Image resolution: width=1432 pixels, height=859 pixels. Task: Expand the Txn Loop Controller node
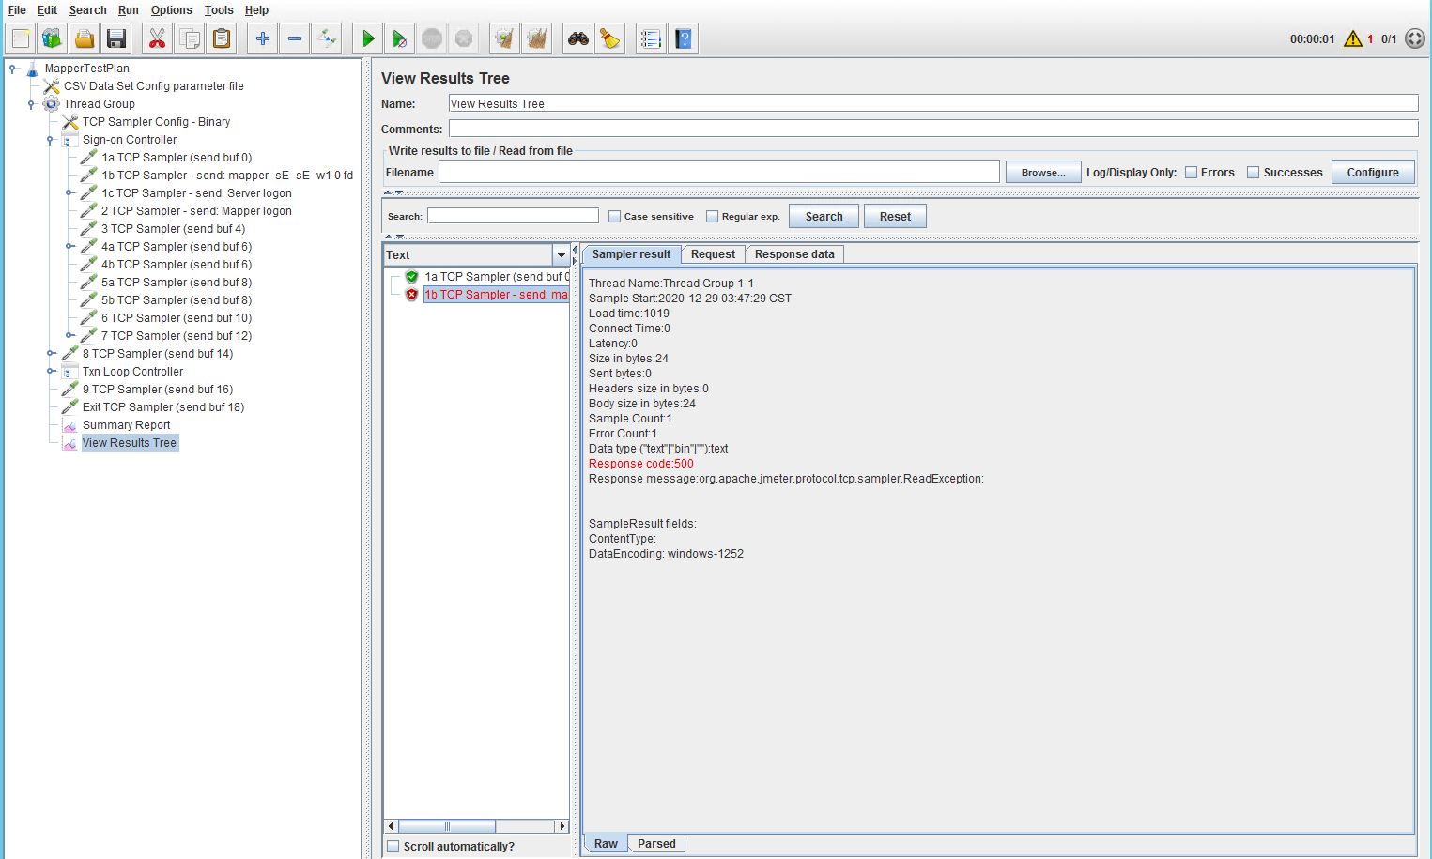(x=52, y=371)
